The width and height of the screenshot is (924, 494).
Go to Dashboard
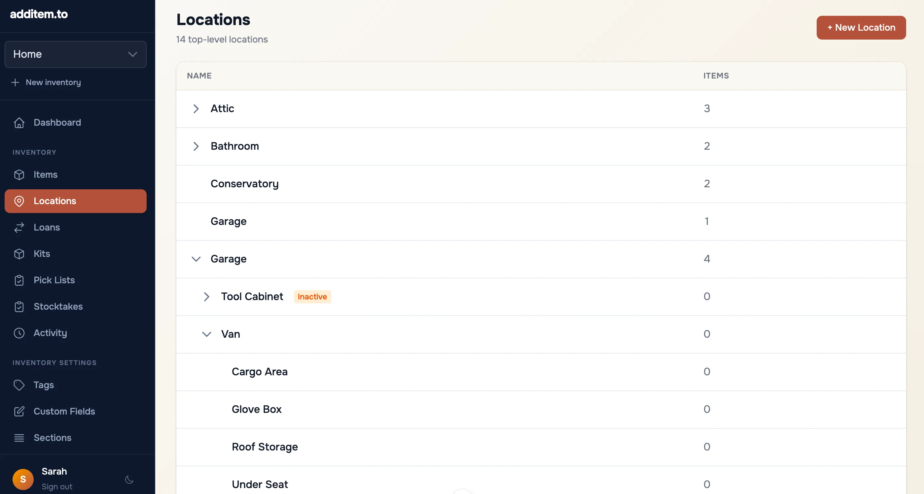pos(76,123)
